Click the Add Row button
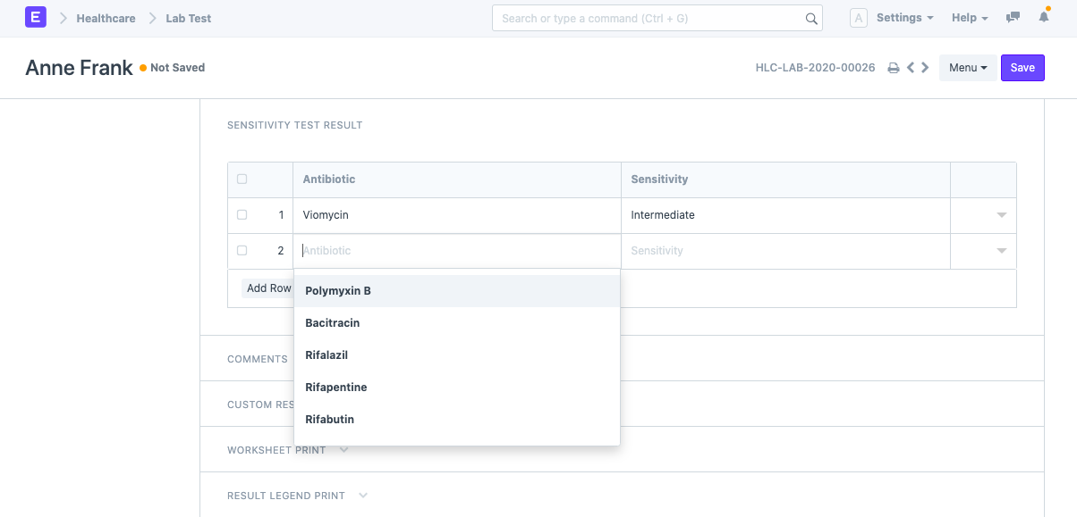1077x517 pixels. [x=268, y=288]
